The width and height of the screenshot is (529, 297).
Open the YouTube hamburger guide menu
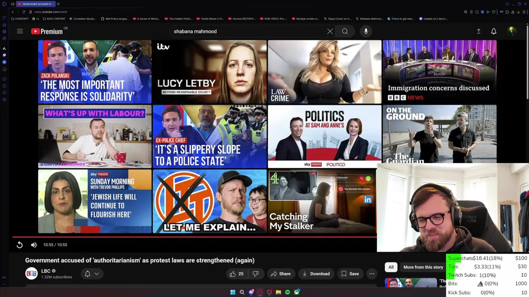(x=20, y=31)
